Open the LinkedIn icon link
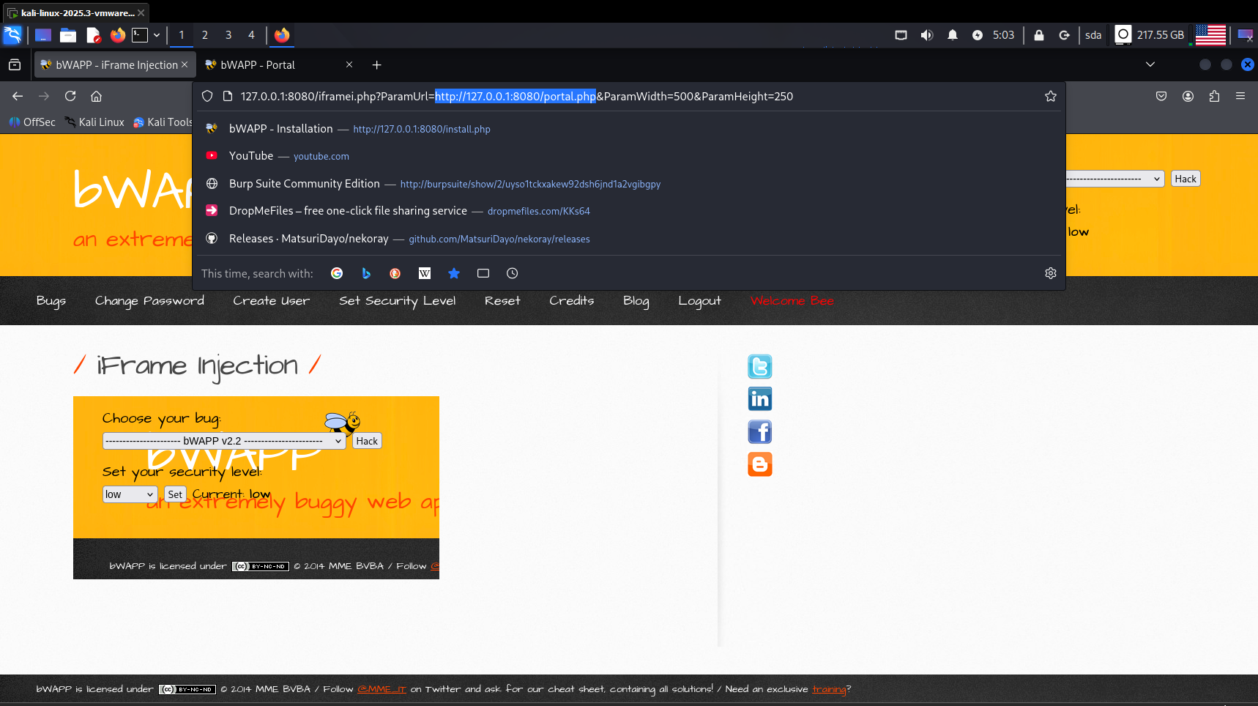The width and height of the screenshot is (1258, 706). click(x=759, y=399)
